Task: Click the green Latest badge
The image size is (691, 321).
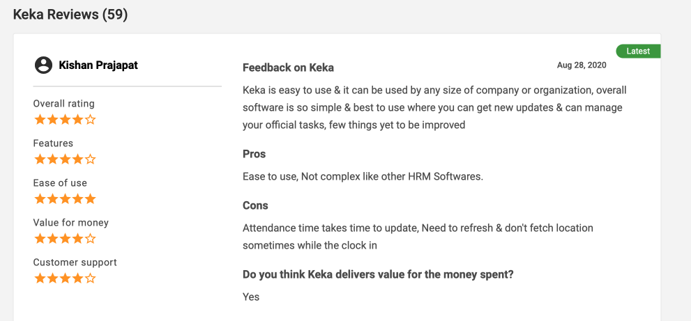Action: tap(638, 51)
